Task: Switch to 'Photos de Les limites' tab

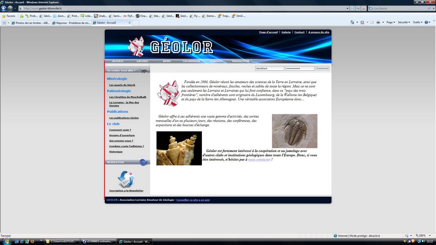Action: pos(31,23)
